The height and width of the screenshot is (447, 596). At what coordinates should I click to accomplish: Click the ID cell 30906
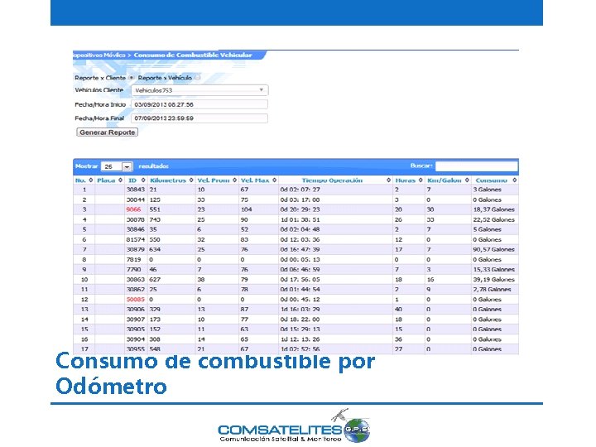(x=135, y=310)
